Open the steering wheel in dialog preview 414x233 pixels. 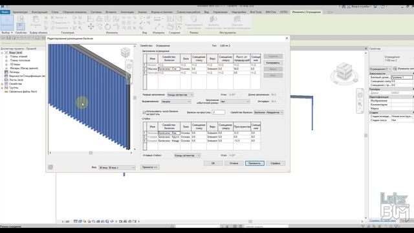click(129, 67)
